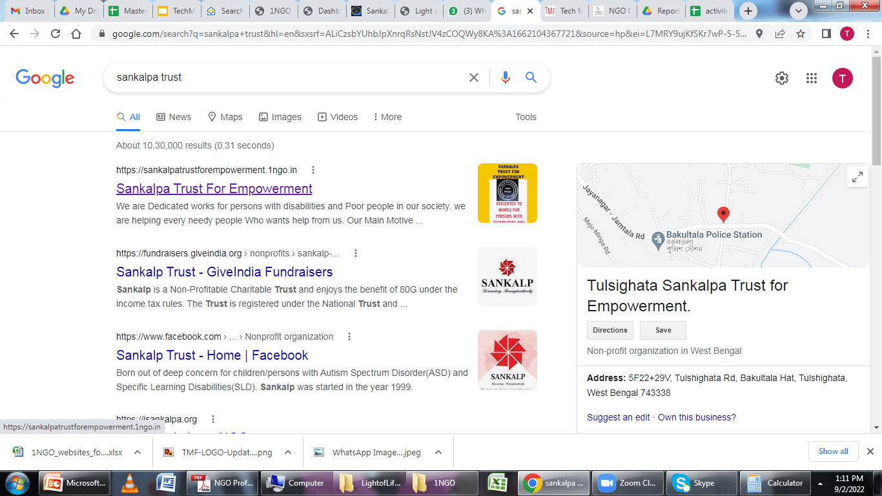882x496 pixels.
Task: Open the Google account avatar menu
Action: [842, 78]
